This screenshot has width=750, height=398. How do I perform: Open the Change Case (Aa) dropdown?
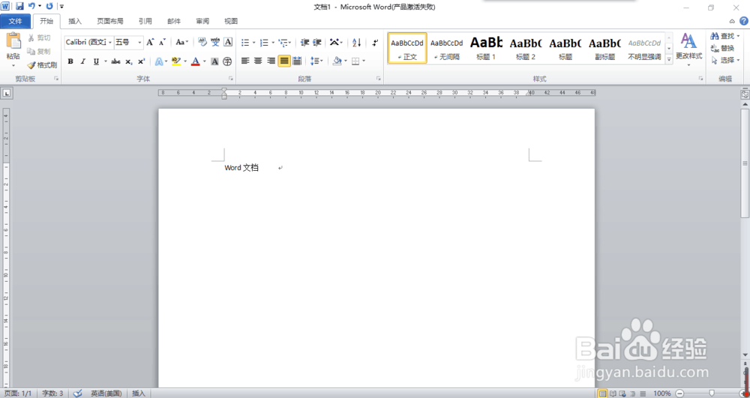click(x=181, y=42)
